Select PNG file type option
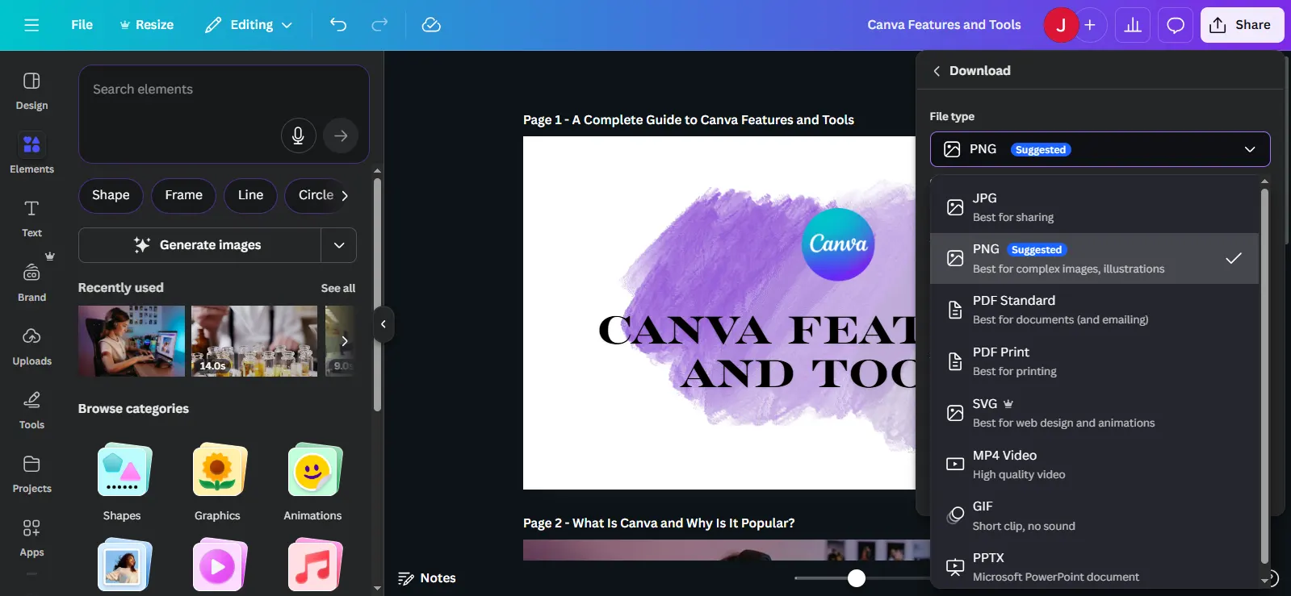Viewport: 1291px width, 596px height. click(x=1094, y=259)
